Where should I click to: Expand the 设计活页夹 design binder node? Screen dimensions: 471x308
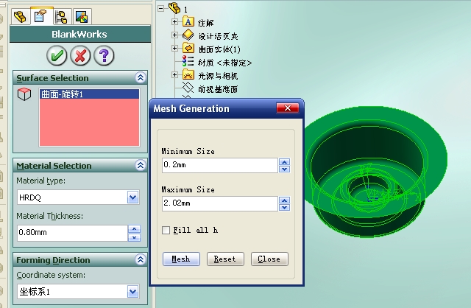pyautogui.click(x=174, y=35)
